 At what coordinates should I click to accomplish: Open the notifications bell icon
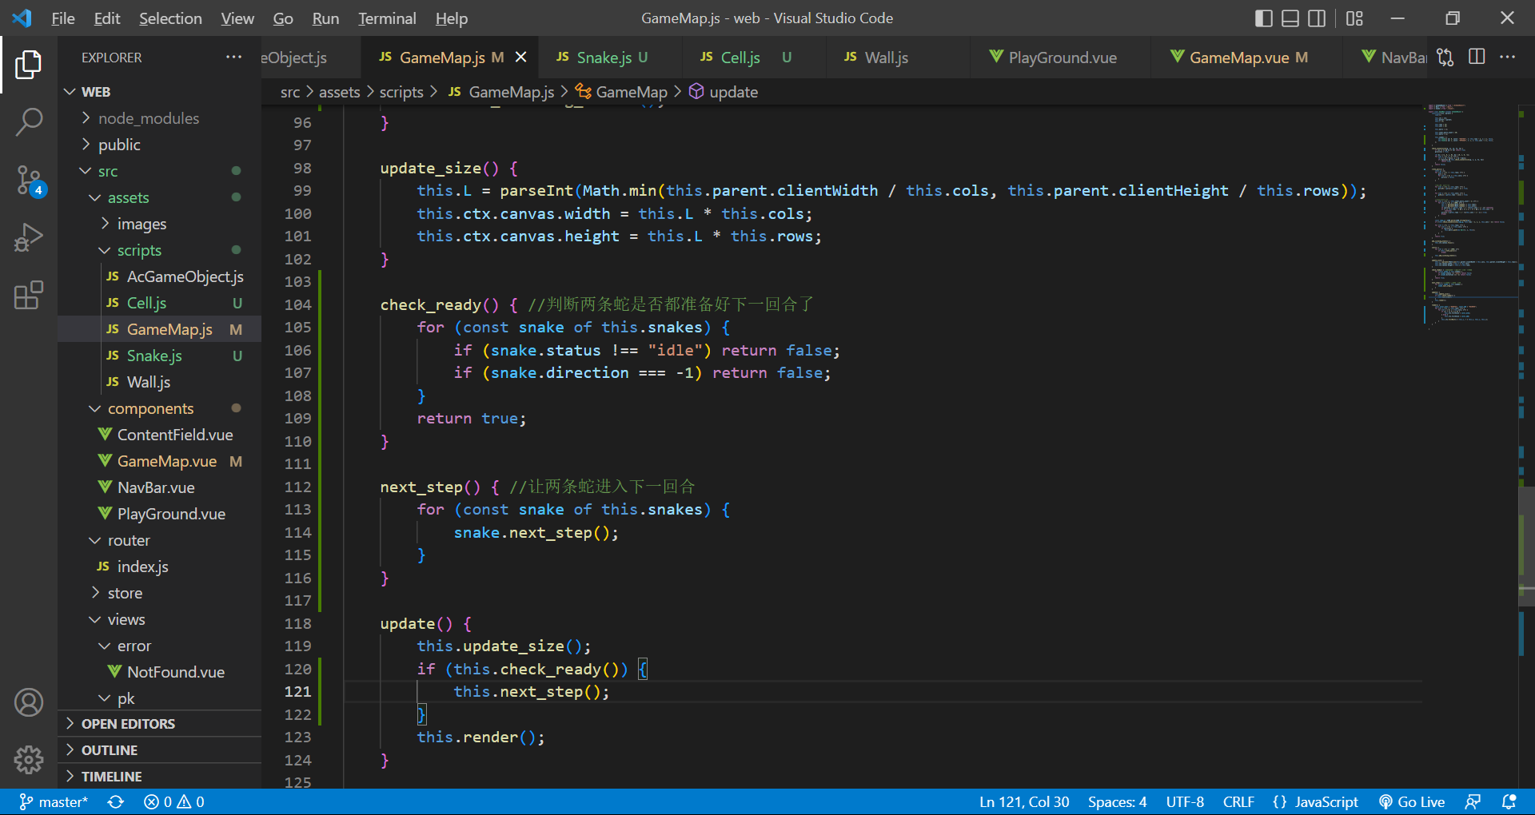(x=1509, y=802)
